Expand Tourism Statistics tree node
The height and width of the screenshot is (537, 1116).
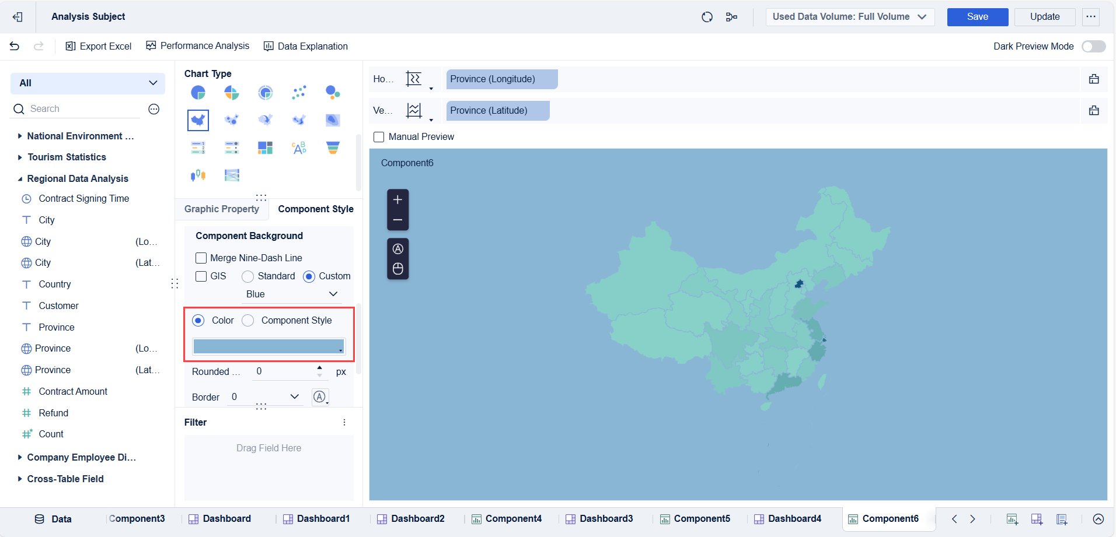[x=20, y=157]
